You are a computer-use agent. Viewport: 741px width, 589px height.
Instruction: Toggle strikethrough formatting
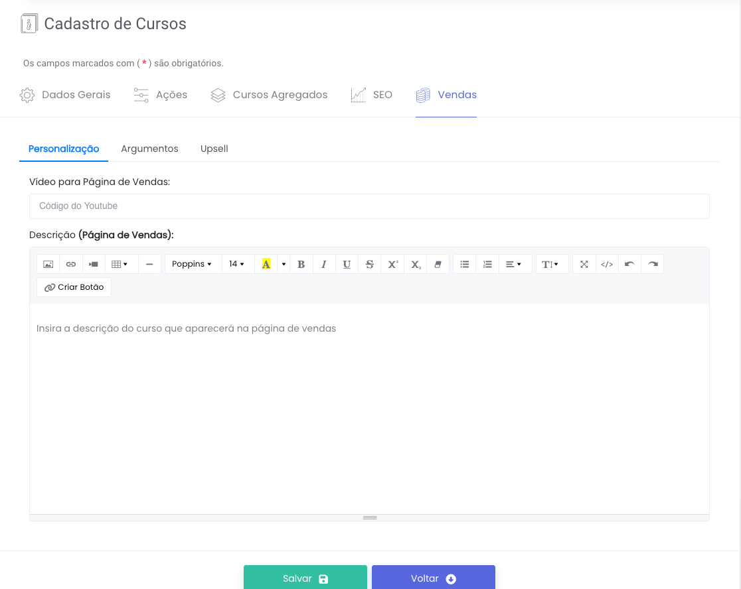pos(370,264)
